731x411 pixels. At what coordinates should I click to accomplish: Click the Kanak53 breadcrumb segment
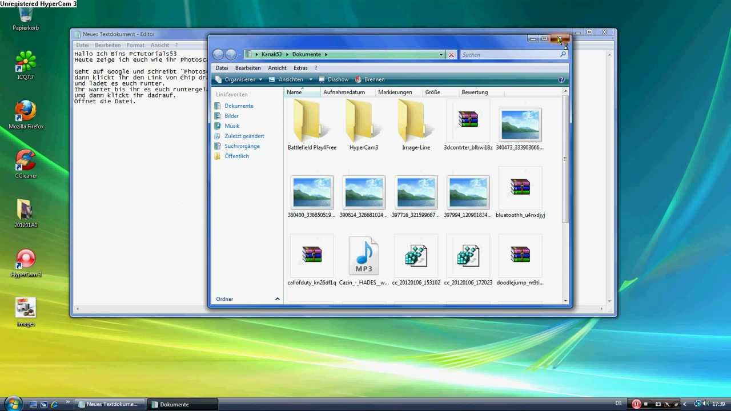[271, 54]
